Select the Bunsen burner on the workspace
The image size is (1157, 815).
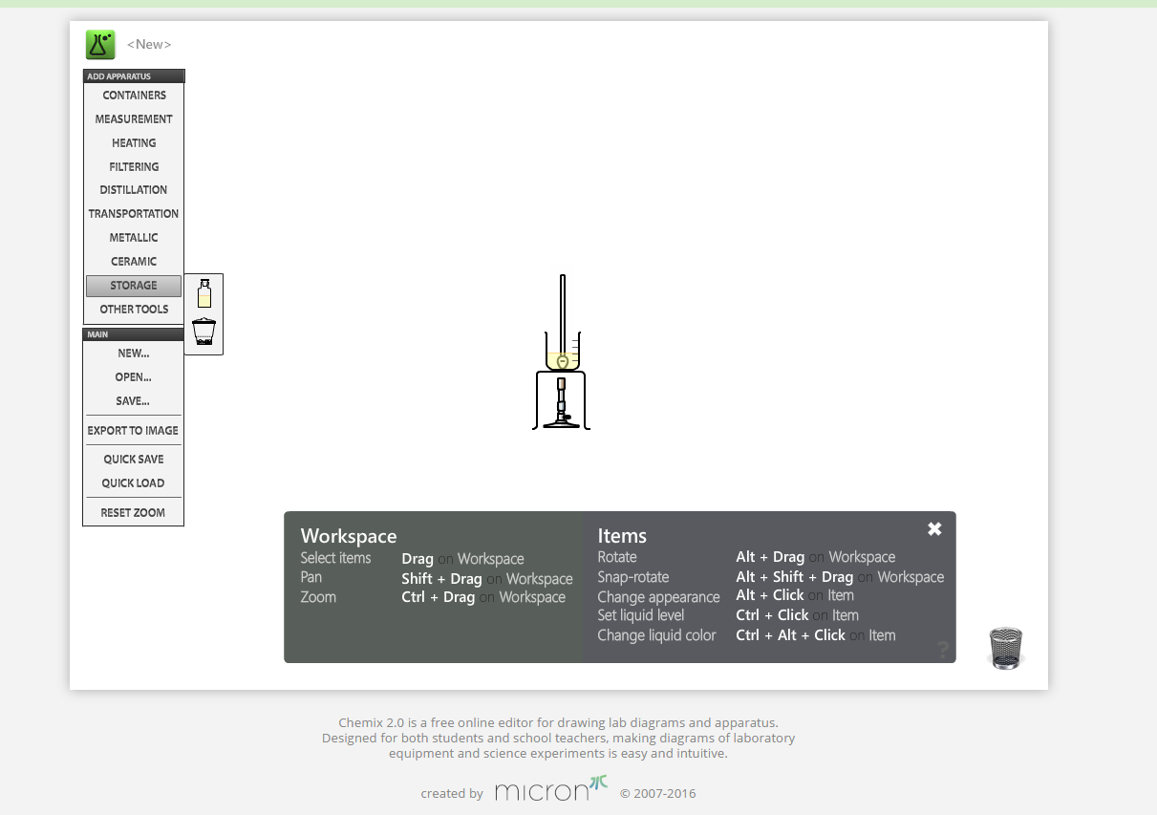pyautogui.click(x=562, y=403)
